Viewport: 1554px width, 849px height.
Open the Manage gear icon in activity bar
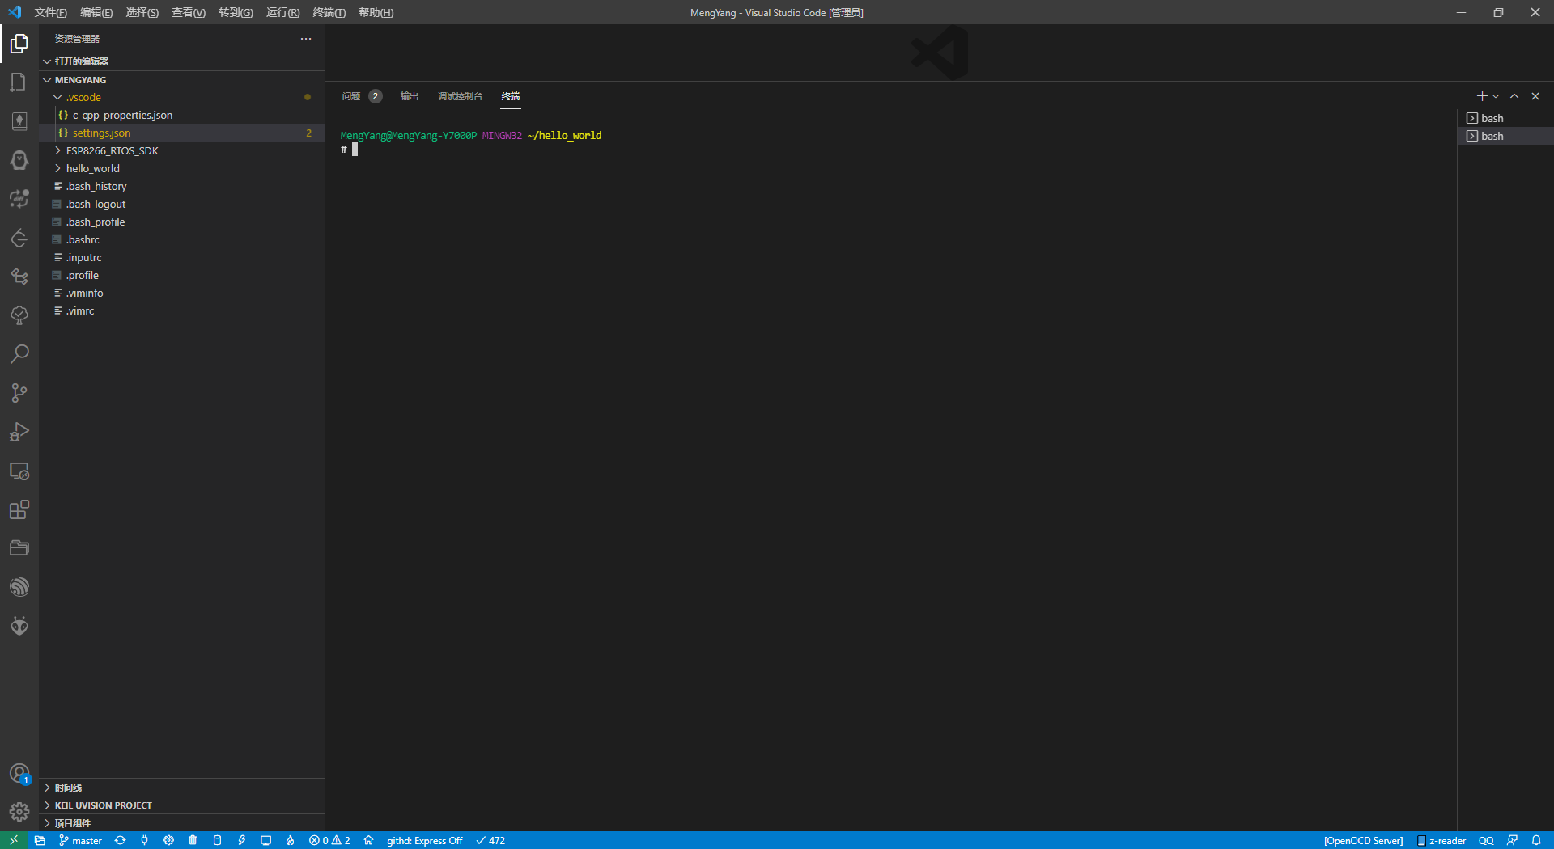pyautogui.click(x=19, y=812)
